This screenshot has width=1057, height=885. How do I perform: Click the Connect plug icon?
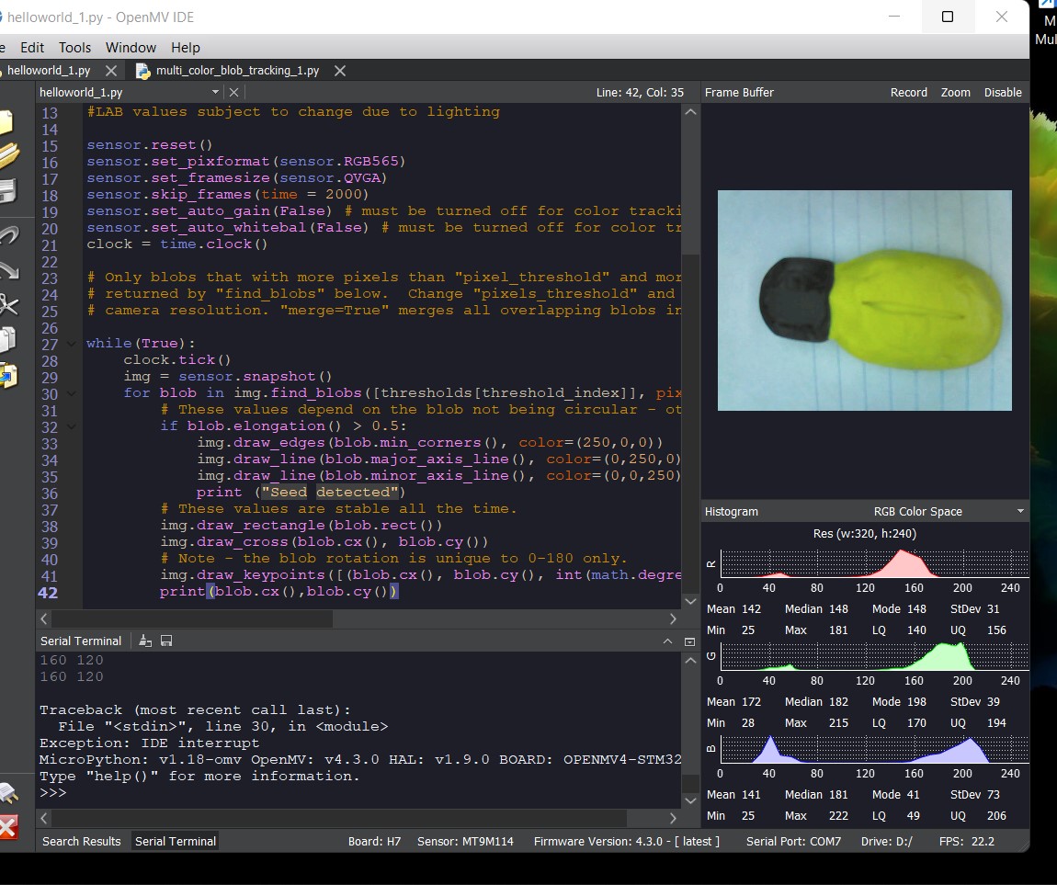7,792
